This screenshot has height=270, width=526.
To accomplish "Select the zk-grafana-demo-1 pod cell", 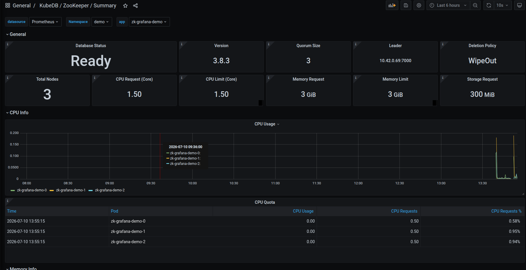I will 161,231.
